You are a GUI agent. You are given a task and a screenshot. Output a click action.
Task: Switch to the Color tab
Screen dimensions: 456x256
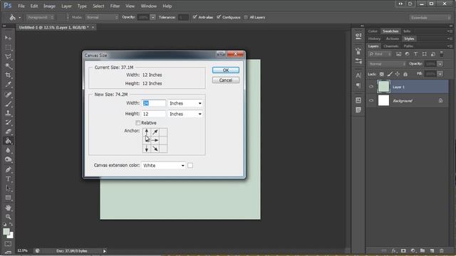coord(373,31)
